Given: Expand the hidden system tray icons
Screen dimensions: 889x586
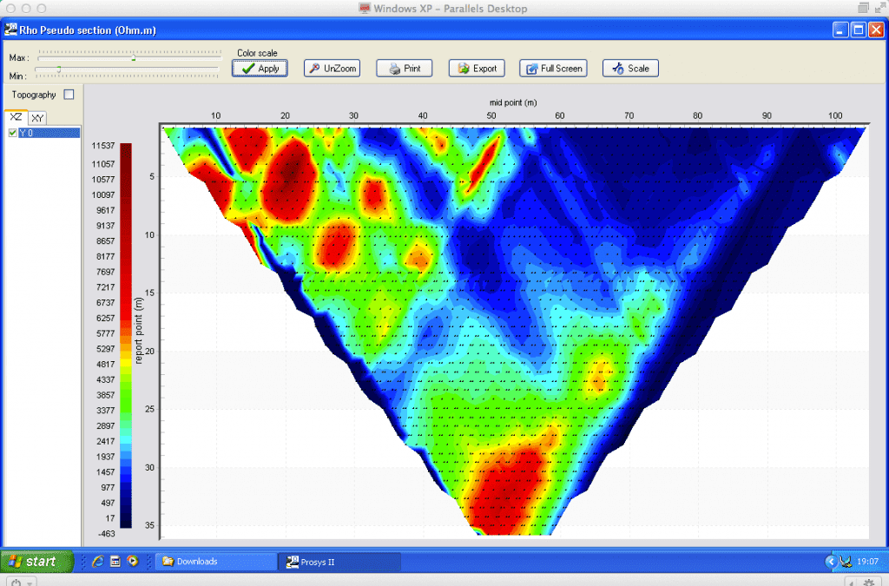Looking at the screenshot, I should 831,562.
